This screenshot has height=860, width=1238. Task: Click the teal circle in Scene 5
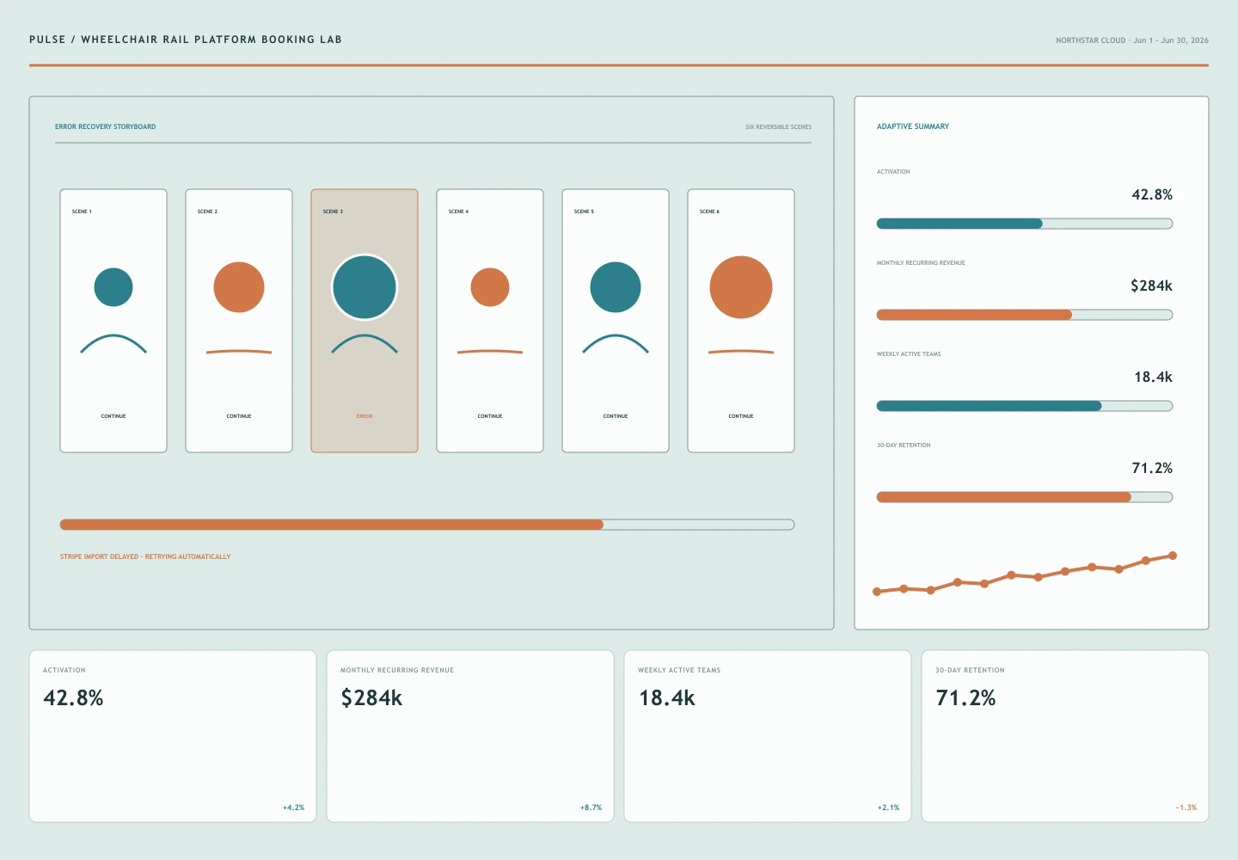coord(616,287)
